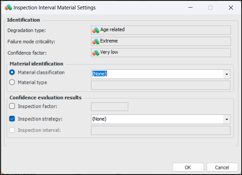Click the Age related degradation type icon
The height and width of the screenshot is (175, 242).
click(x=96, y=30)
